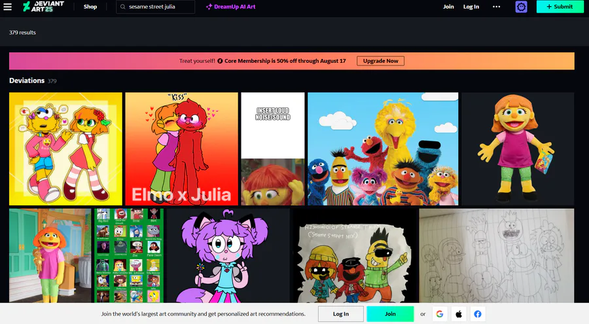
Task: Click the Log In link in header
Action: (471, 7)
